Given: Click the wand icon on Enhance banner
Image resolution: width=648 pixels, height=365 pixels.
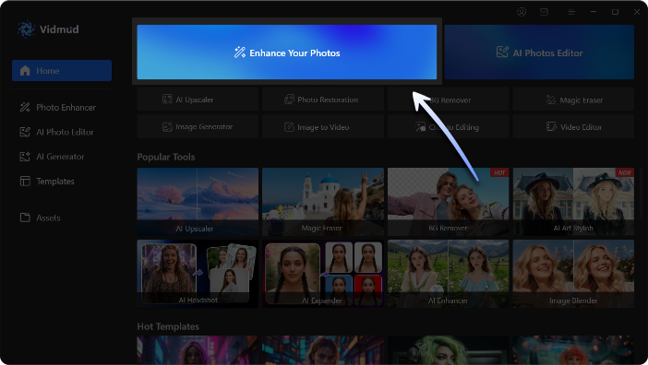Looking at the screenshot, I should tap(240, 53).
